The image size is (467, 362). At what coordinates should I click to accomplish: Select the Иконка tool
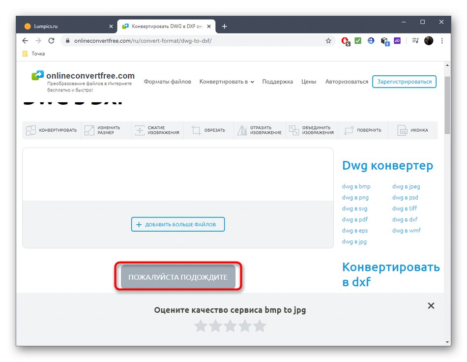[413, 130]
